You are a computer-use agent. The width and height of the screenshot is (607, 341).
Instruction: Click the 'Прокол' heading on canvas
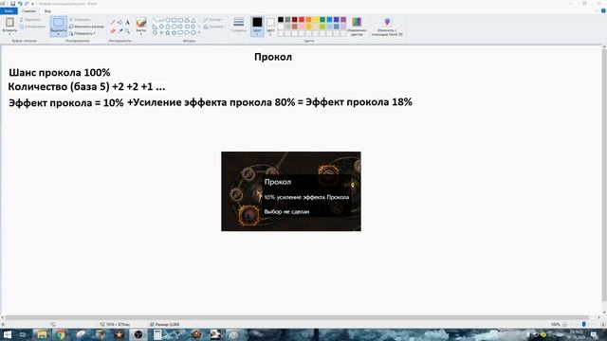point(273,57)
